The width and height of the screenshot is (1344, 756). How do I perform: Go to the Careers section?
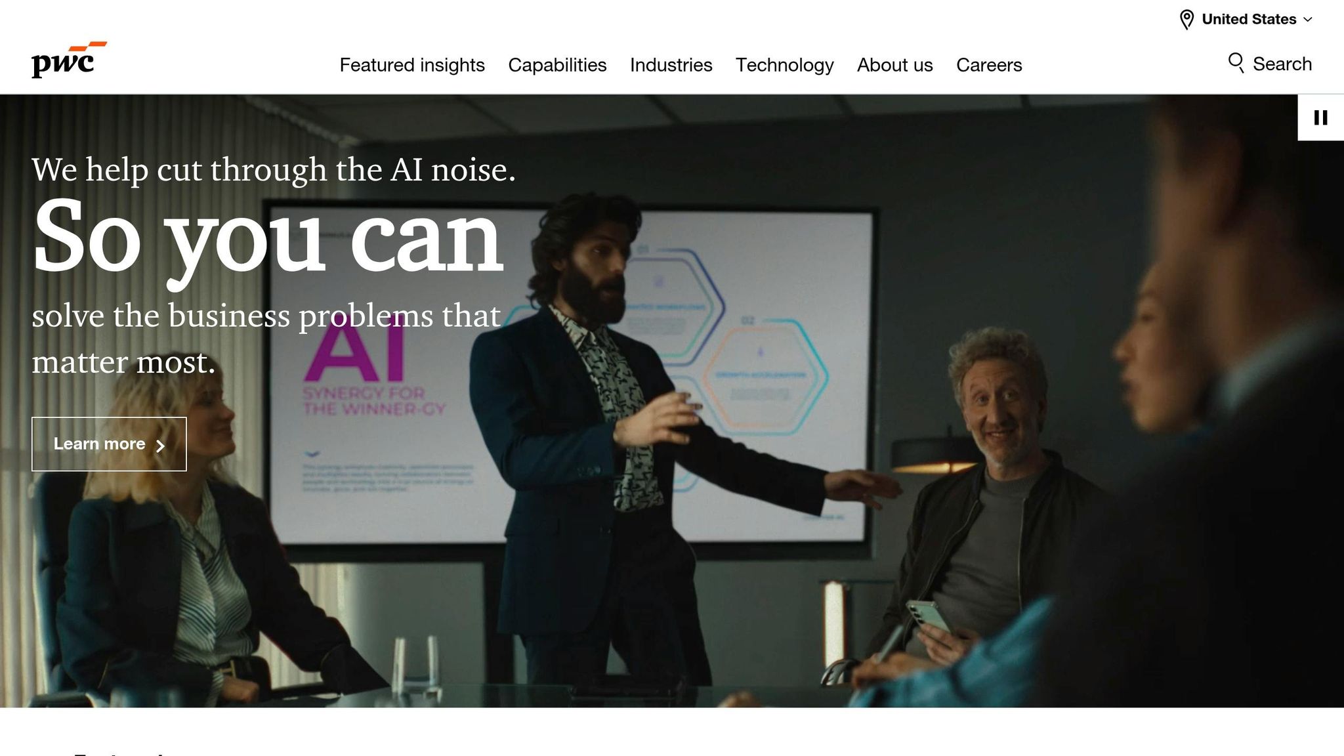989,65
